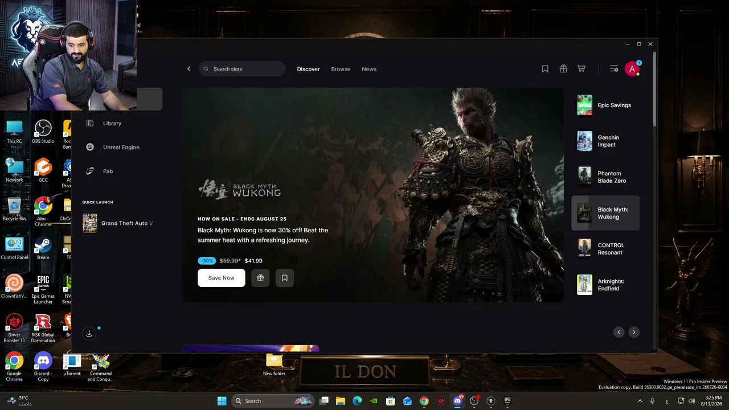Select the This PC desktop icon
This screenshot has width=729, height=410.
pyautogui.click(x=14, y=132)
